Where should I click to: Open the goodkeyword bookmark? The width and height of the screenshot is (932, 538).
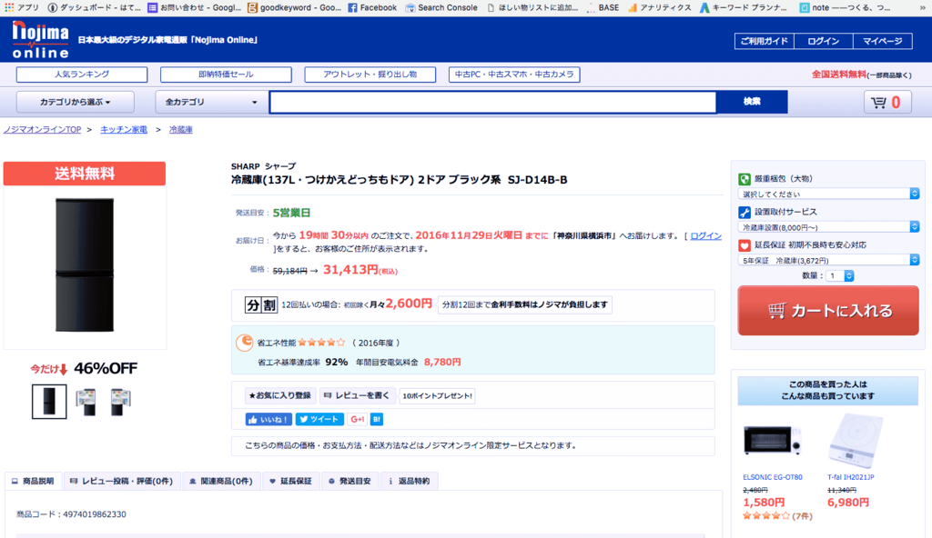click(294, 7)
